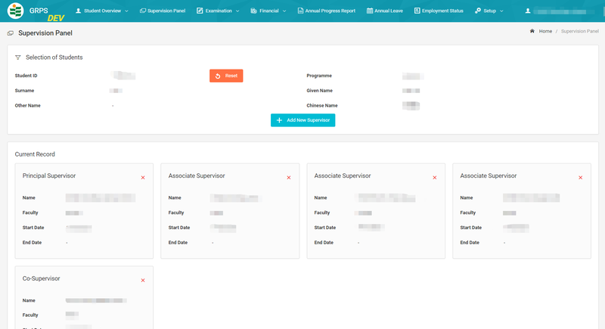Expand the Examination dropdown chevron
Viewport: 605px width, 329px height.
[237, 11]
